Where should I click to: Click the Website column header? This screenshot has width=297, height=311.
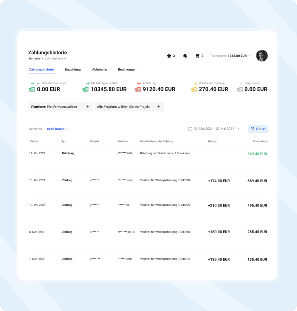point(123,141)
